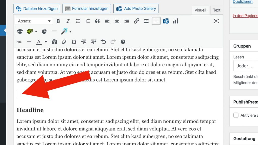Toggle the toolbar visibility button
Screen dimensions: 258x145
click(x=156, y=21)
